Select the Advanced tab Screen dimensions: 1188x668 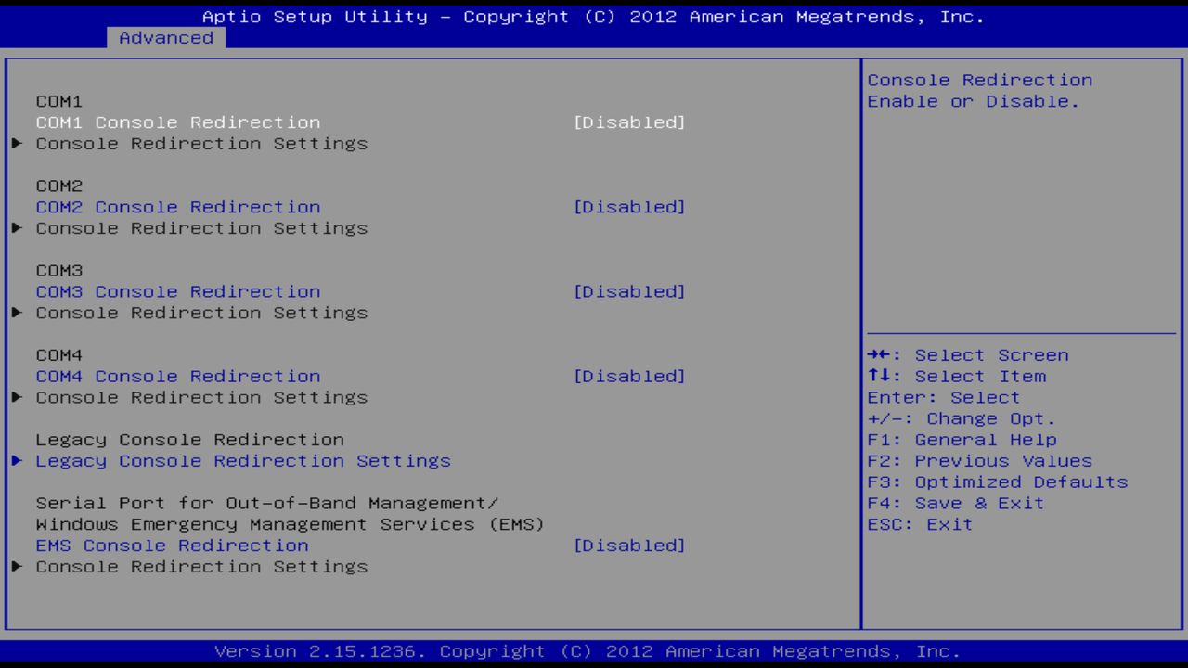click(165, 38)
